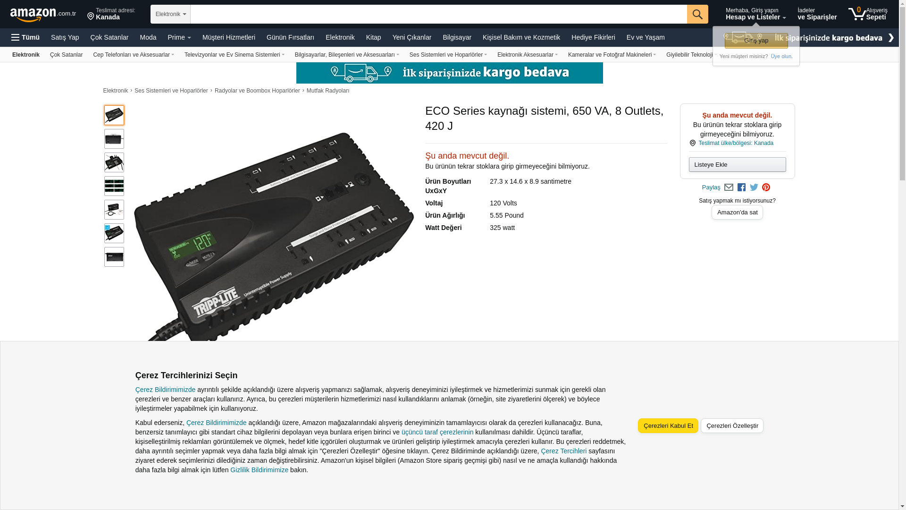Select the Hediye Fikirleri menu item
906x510 pixels.
tap(593, 37)
